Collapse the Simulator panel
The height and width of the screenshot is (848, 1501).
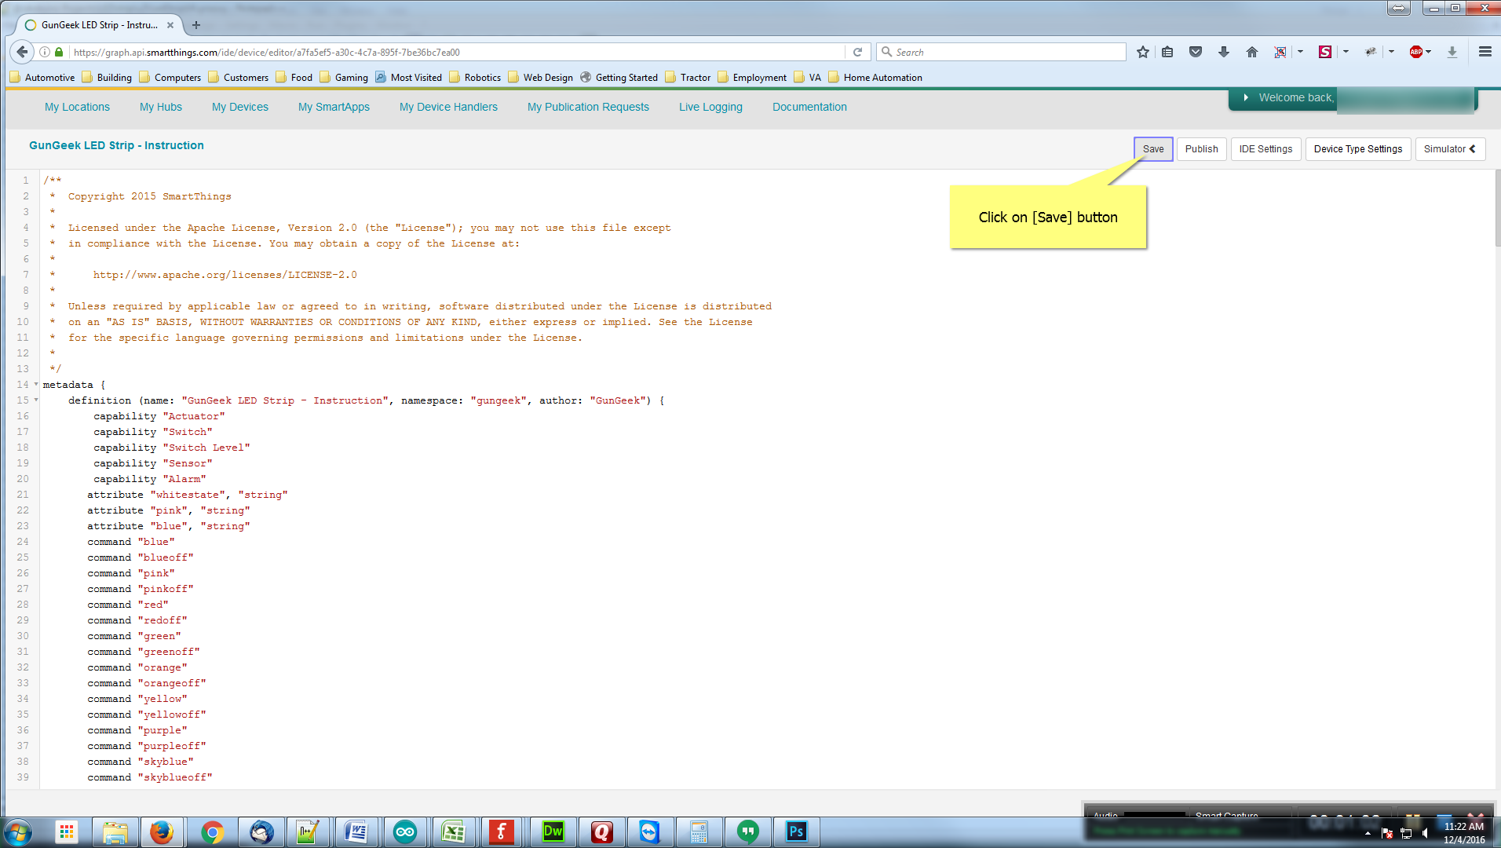click(x=1449, y=149)
